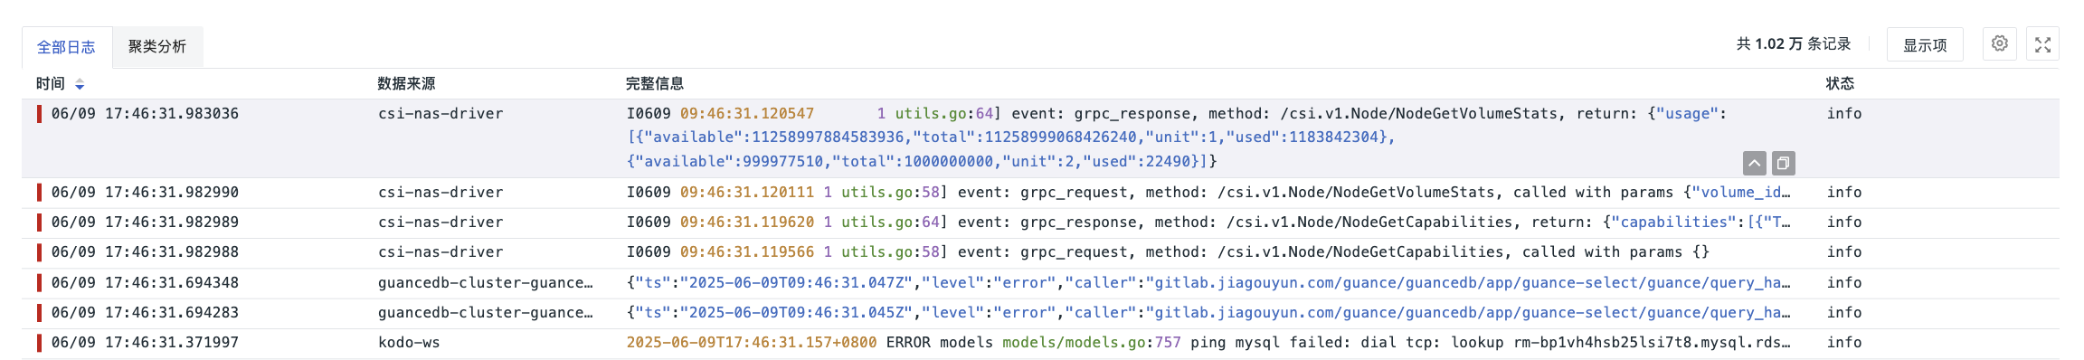Switch to the 聚类分析 tab
The width and height of the screenshot is (2084, 360).
coord(157,46)
